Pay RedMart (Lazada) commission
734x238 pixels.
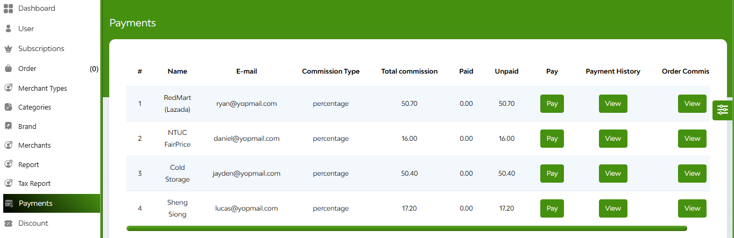(x=552, y=104)
